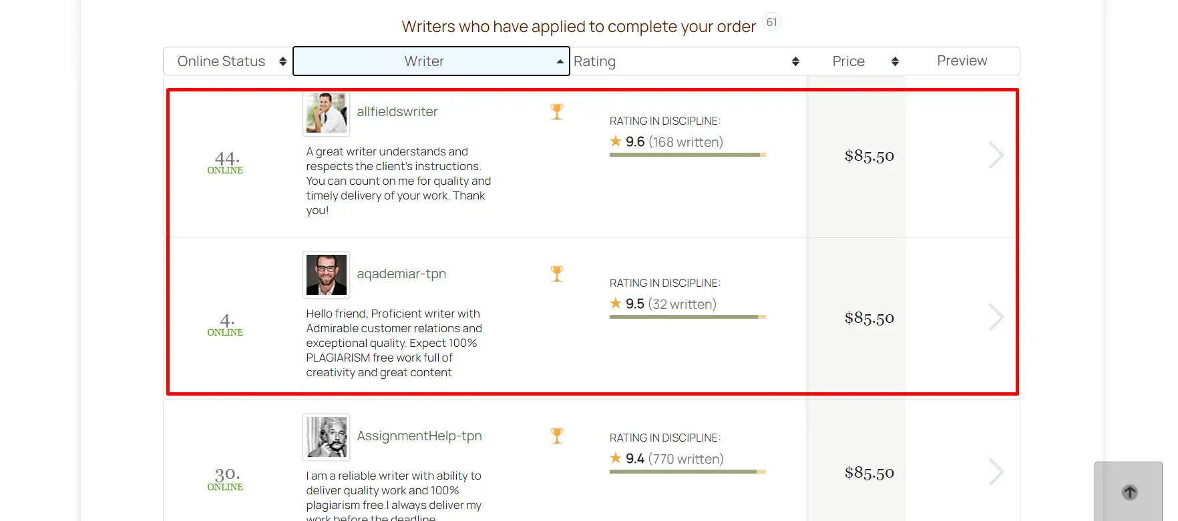Click the trophy icon next to allfieldswriter

click(556, 111)
